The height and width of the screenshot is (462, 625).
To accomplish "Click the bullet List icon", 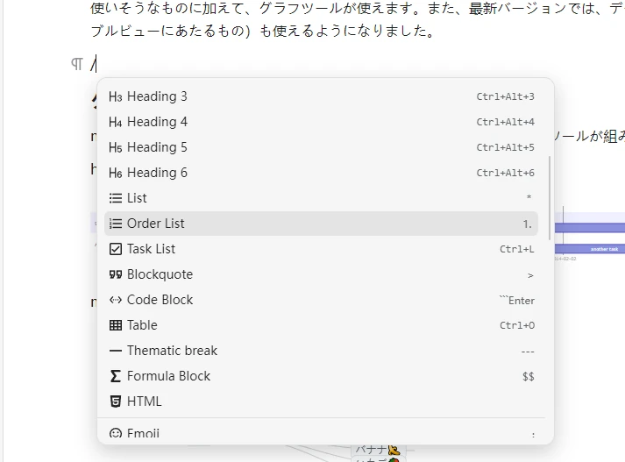I will (x=116, y=198).
